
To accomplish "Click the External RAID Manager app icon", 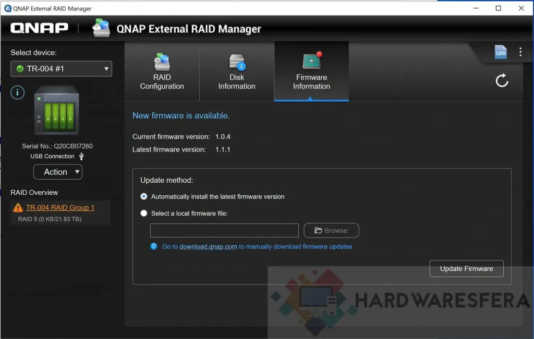I will tap(101, 28).
